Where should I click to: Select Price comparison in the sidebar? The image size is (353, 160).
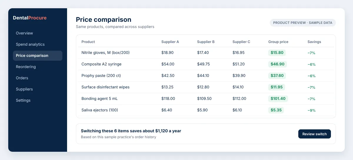(38, 56)
